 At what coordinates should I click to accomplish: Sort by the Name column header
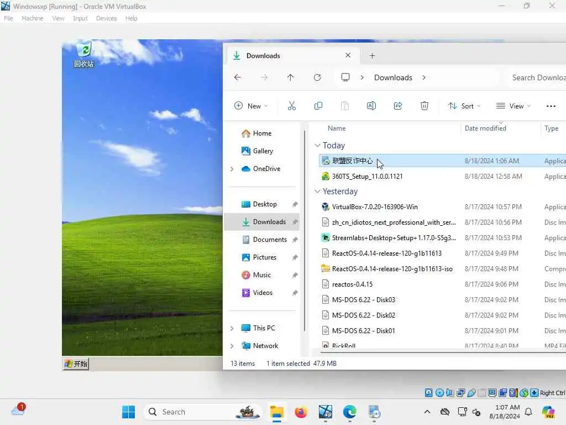coord(337,128)
